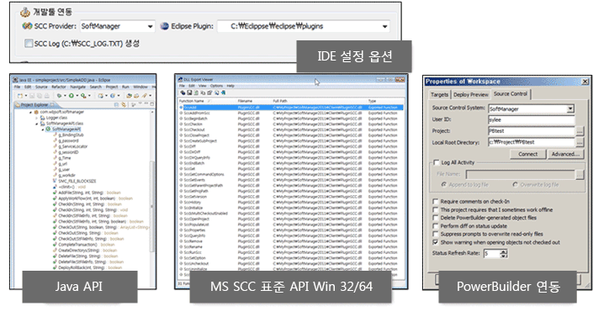Viewport: 609px width, 322px height.
Task: Check Delete PowerBuilder-generated object files
Action: pyautogui.click(x=436, y=218)
